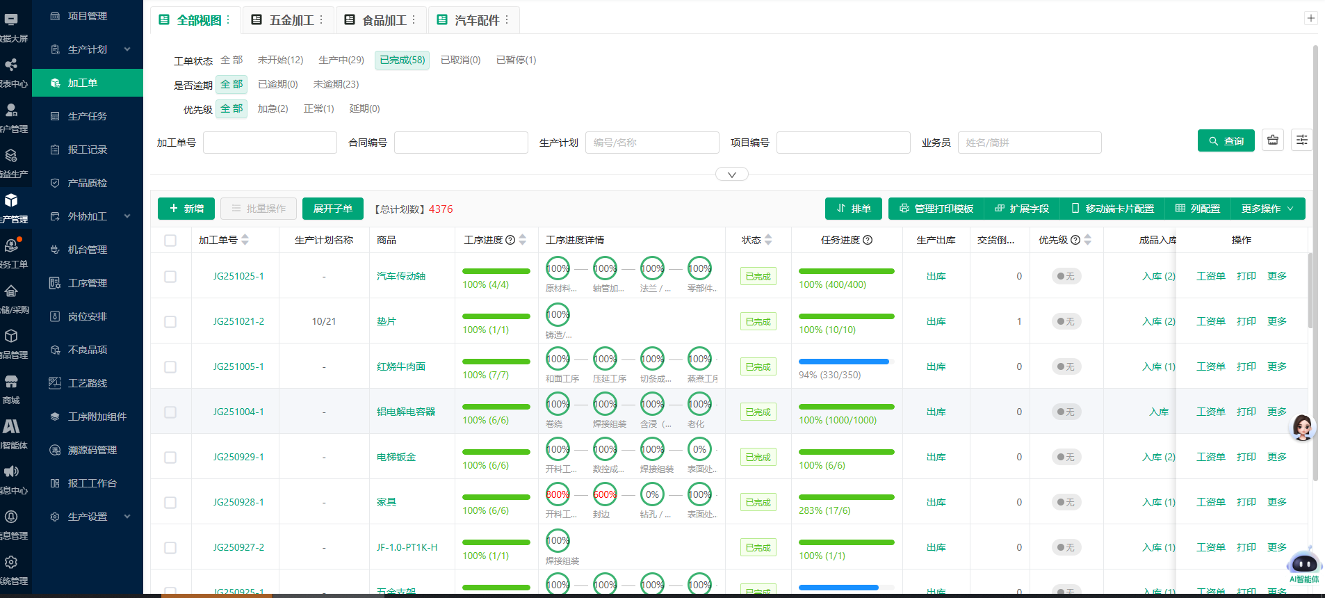Click the 工序进度 progress bar for JG251025-1
The image size is (1325, 598).
pyautogui.click(x=496, y=271)
